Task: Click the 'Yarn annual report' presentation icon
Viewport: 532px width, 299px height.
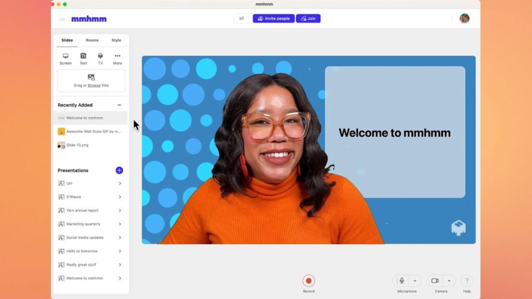Action: pyautogui.click(x=61, y=210)
